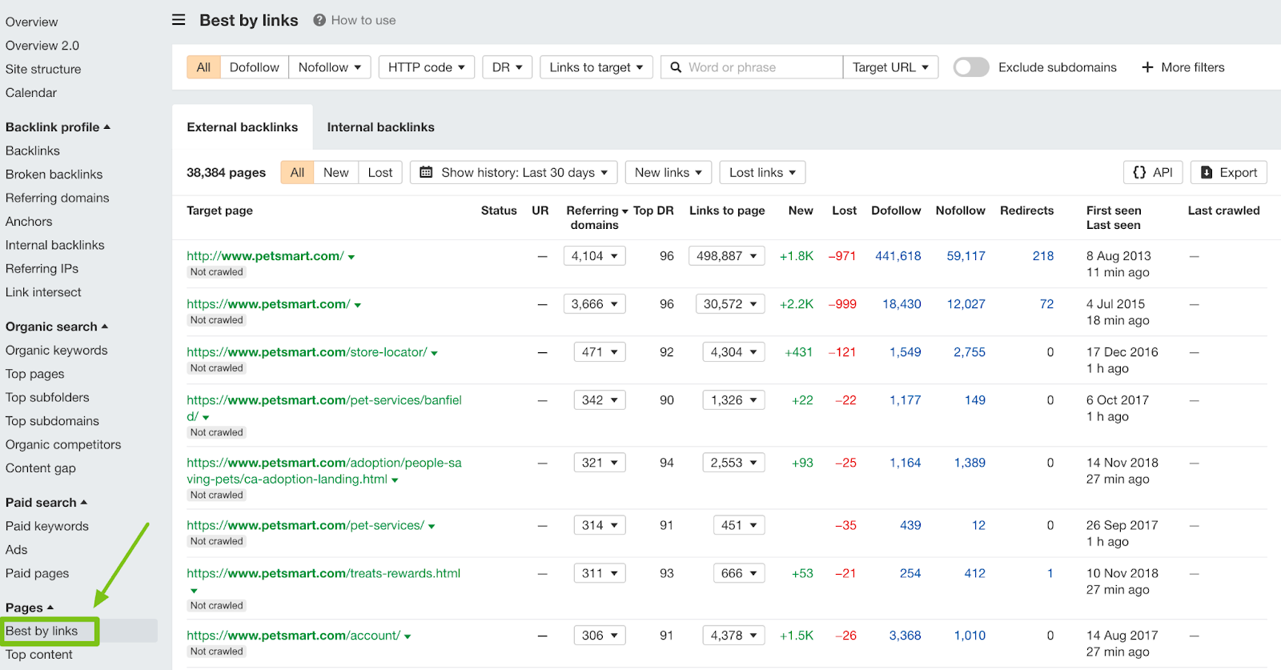Click the How to use help icon

pyautogui.click(x=319, y=20)
